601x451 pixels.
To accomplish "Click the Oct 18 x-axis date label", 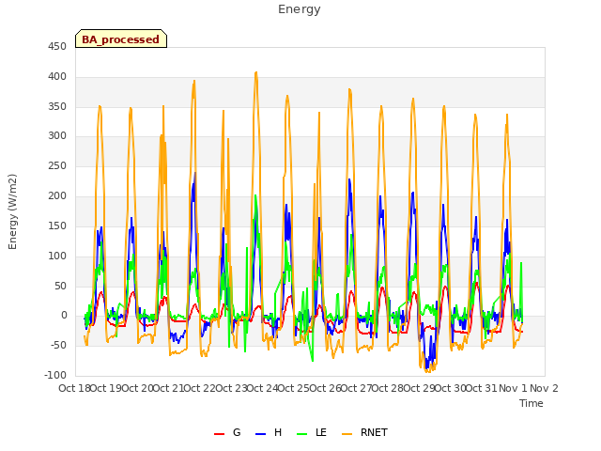I will coord(74,388).
